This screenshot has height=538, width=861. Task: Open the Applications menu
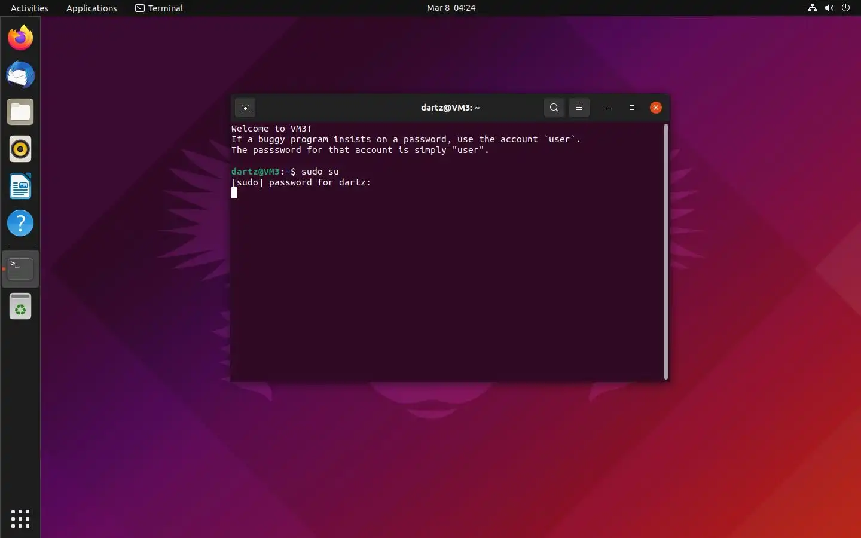pos(91,8)
